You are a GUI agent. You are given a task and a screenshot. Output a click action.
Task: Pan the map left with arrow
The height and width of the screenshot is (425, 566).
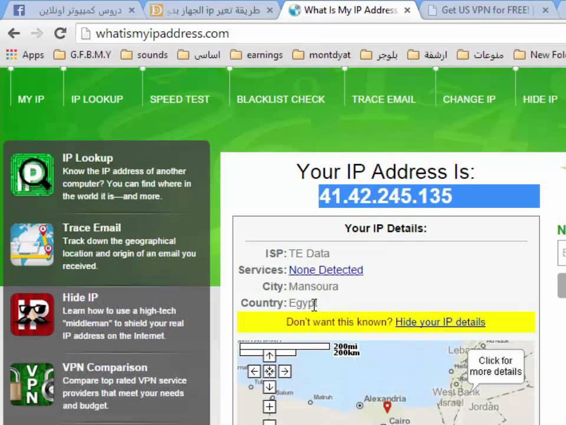coord(254,371)
